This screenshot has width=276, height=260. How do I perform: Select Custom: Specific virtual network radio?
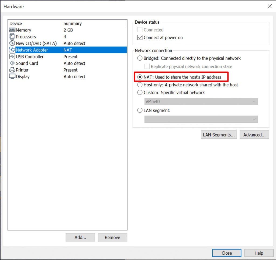coord(140,93)
